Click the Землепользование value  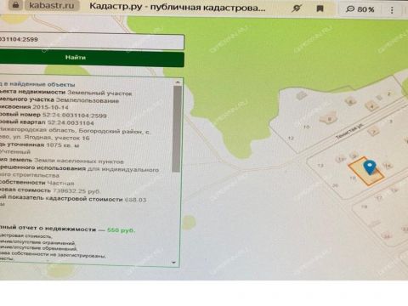(88, 100)
